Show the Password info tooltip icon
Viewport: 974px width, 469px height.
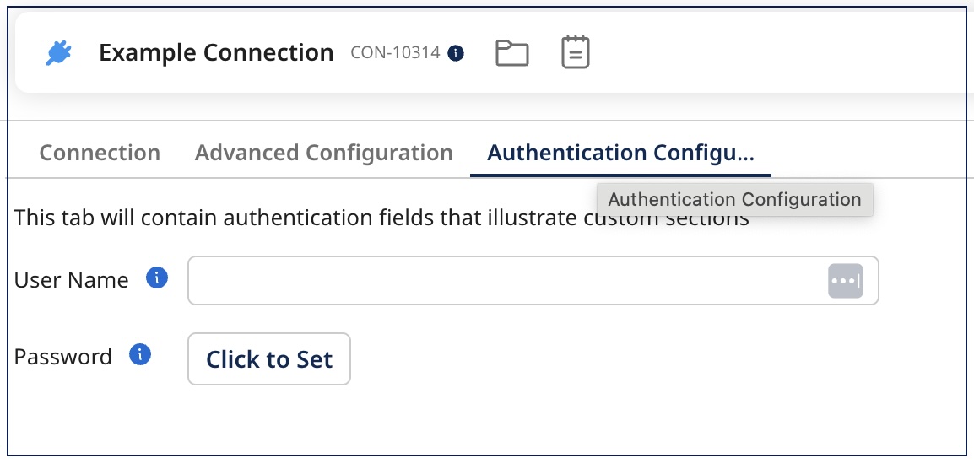coord(140,355)
